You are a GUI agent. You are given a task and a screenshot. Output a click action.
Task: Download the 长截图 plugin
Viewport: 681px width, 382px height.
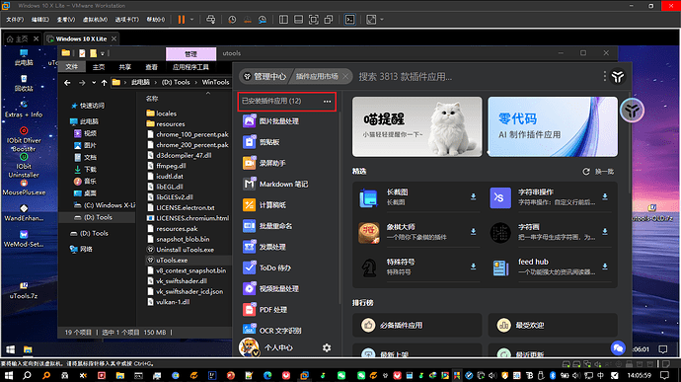(x=473, y=196)
